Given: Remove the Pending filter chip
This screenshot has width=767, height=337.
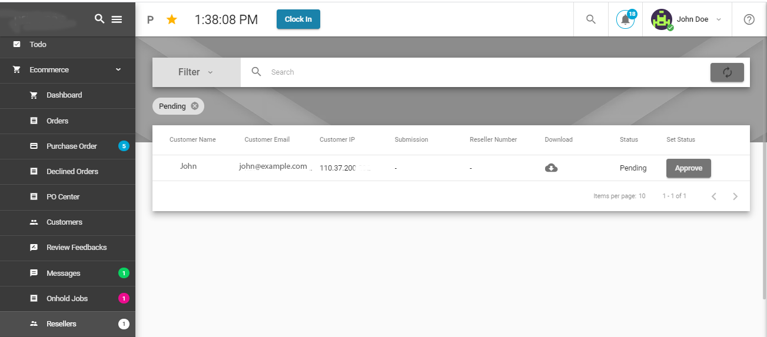Looking at the screenshot, I should tap(195, 106).
